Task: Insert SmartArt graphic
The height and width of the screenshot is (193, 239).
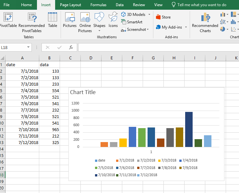Action: coord(132,22)
